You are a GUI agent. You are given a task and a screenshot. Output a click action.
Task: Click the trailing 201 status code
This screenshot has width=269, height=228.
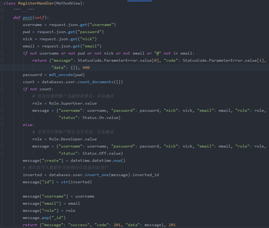pyautogui.click(x=172, y=225)
